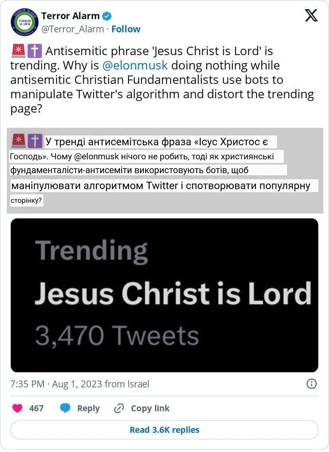
Task: Click the @Terror_Alarm handle
Action: tap(73, 29)
